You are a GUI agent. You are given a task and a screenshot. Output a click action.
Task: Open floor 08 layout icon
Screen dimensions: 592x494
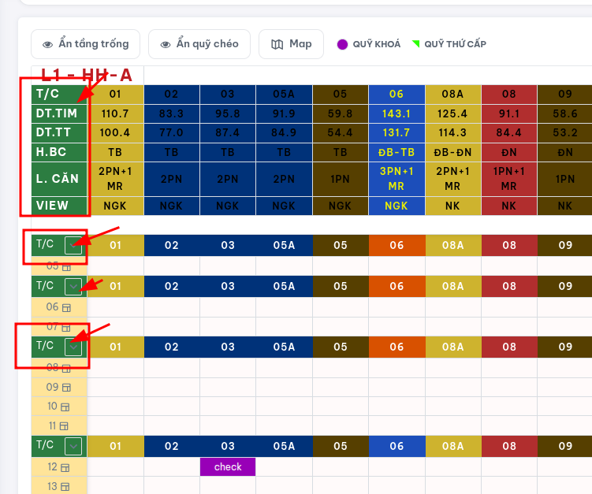coord(66,369)
